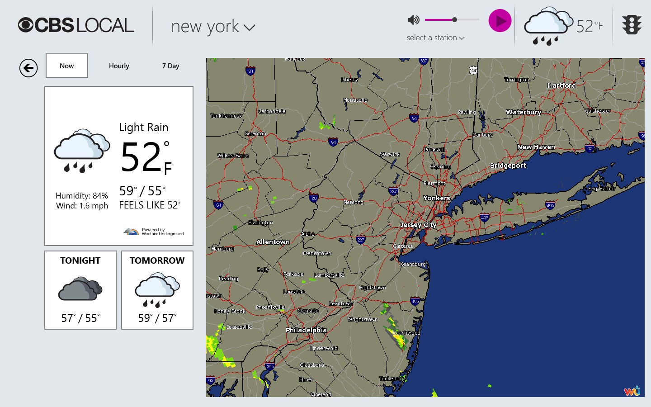
Task: Click the CBS Local logo
Action: pos(75,25)
